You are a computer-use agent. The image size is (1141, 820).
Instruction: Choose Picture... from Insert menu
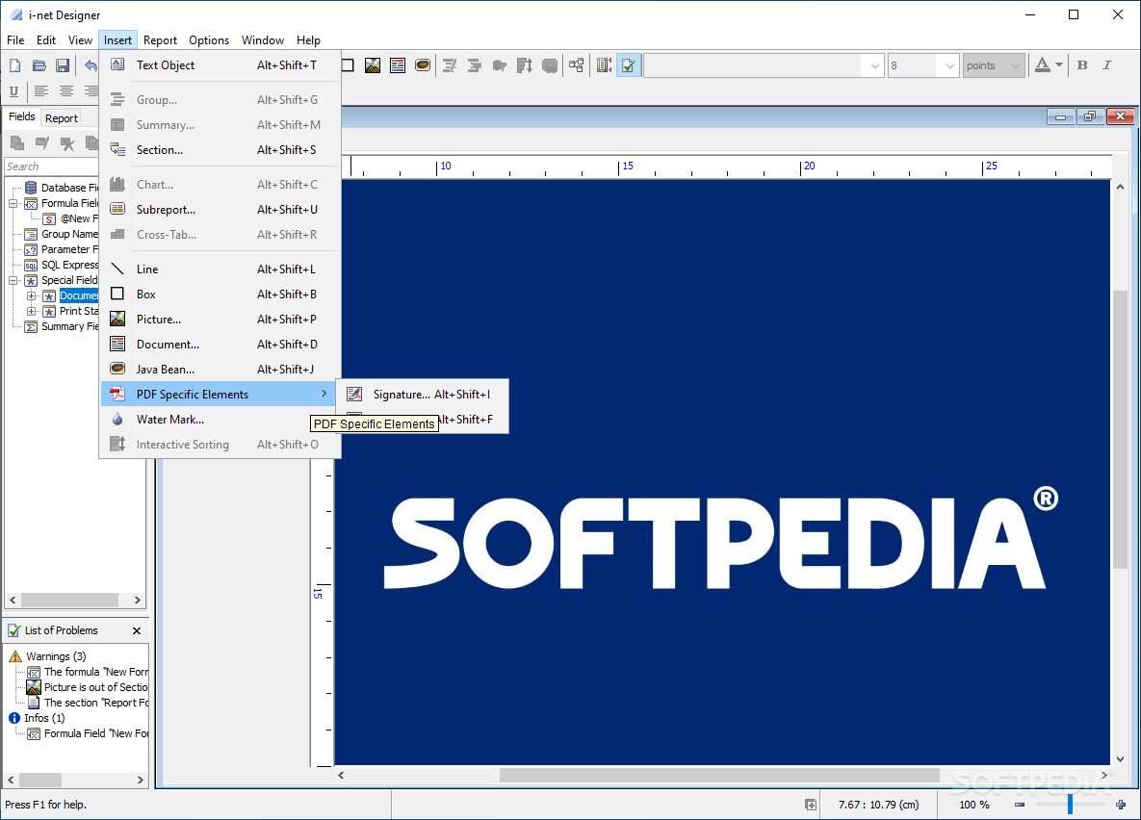[220, 320]
